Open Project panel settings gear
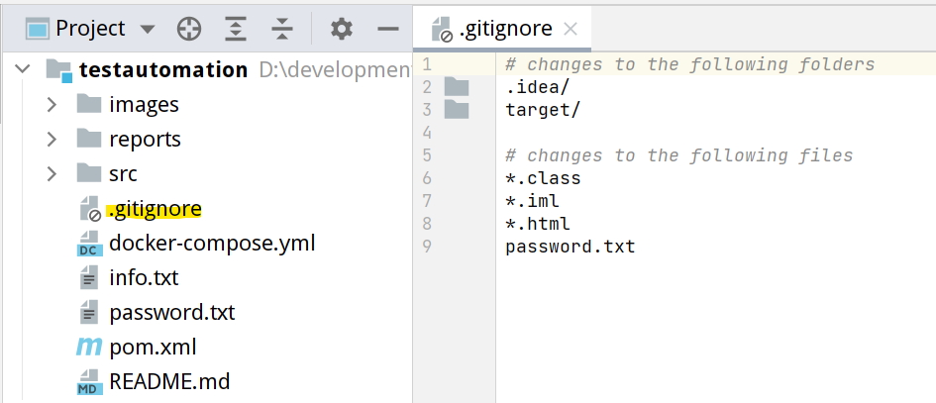This screenshot has height=403, width=936. (x=342, y=29)
